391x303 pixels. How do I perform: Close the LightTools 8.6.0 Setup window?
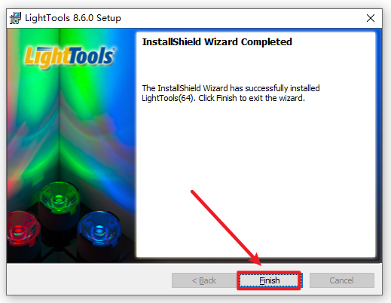(x=371, y=18)
